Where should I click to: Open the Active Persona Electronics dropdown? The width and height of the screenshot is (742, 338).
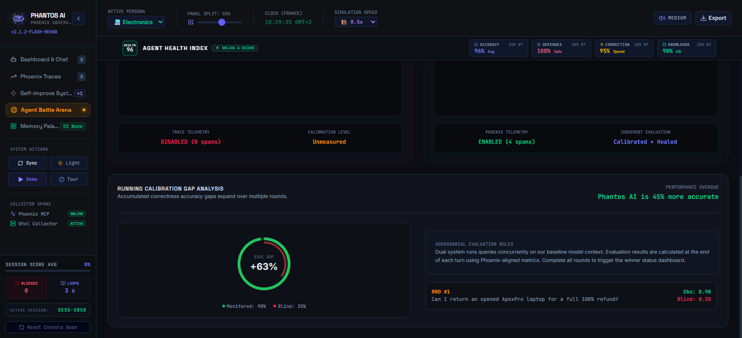[x=136, y=22]
